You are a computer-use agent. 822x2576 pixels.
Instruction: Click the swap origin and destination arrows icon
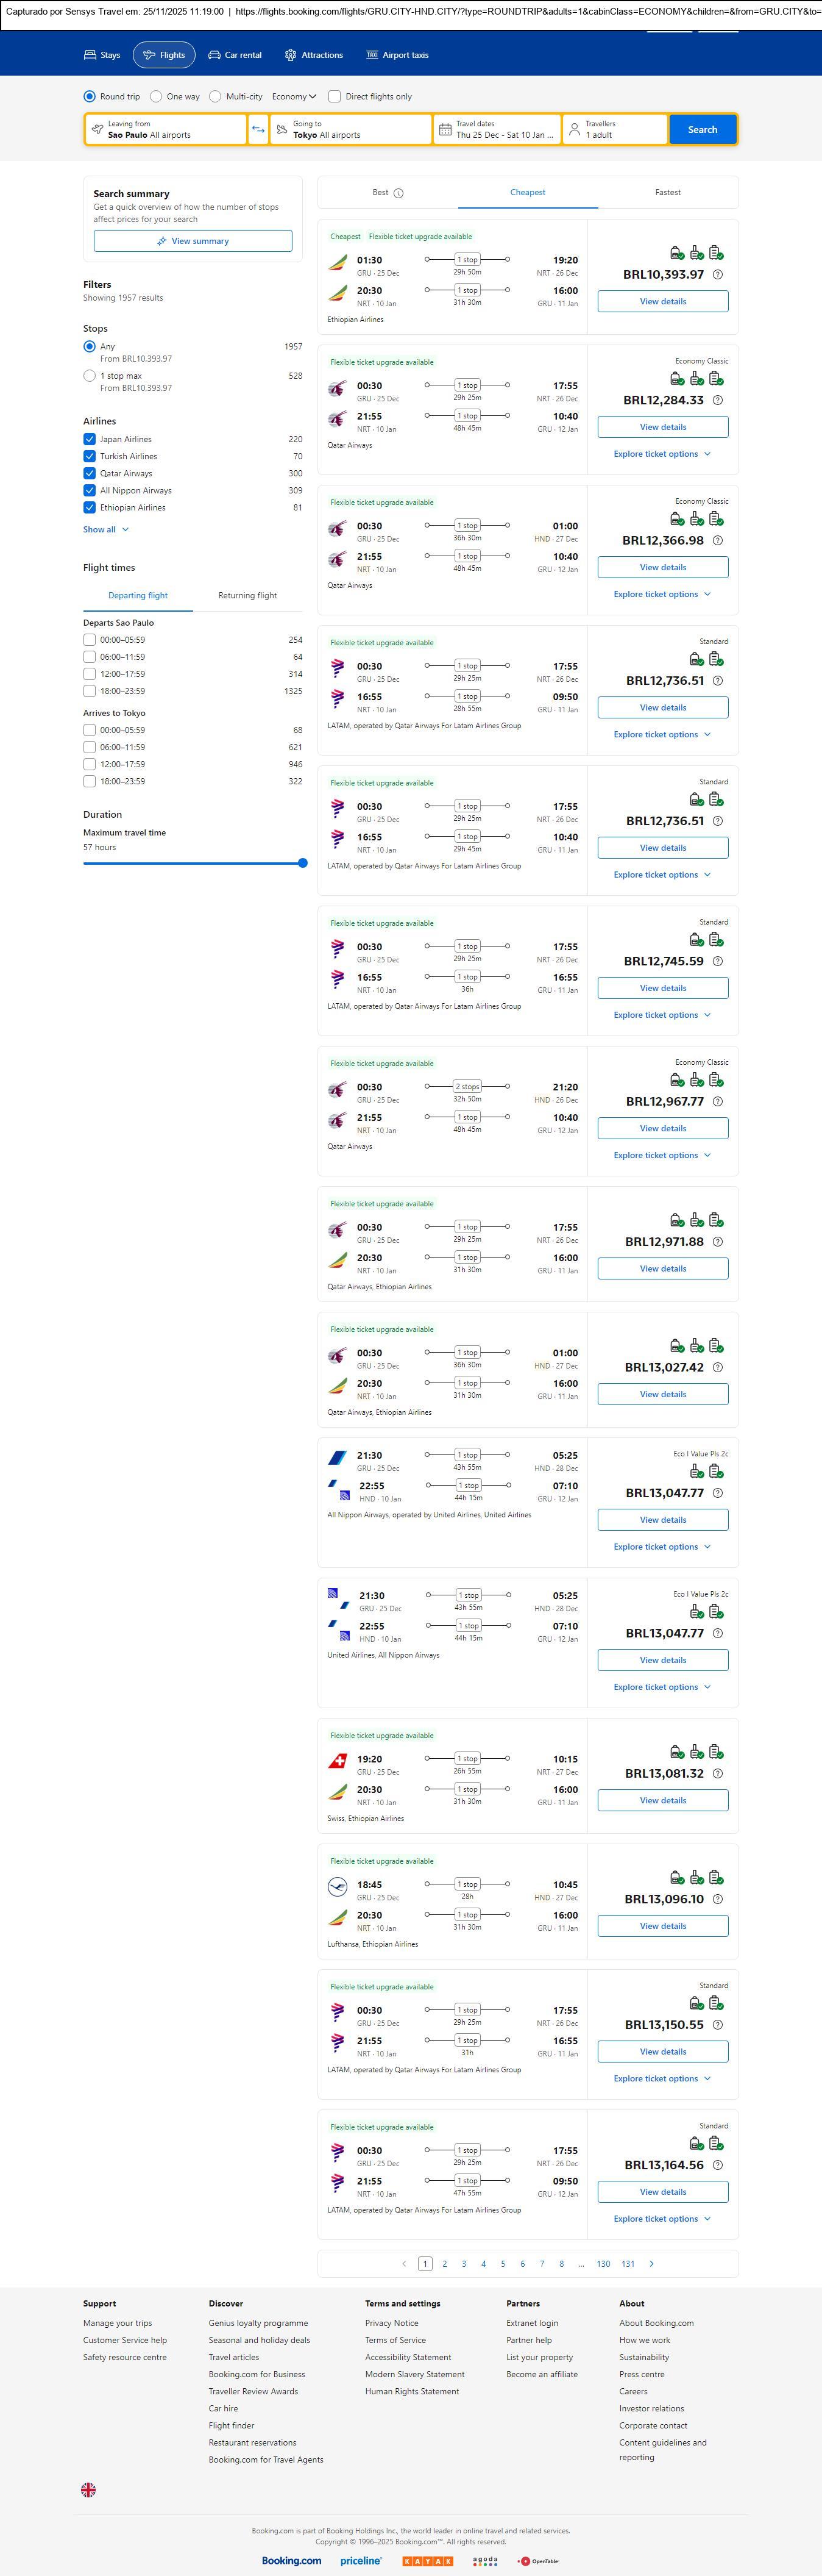pyautogui.click(x=258, y=130)
